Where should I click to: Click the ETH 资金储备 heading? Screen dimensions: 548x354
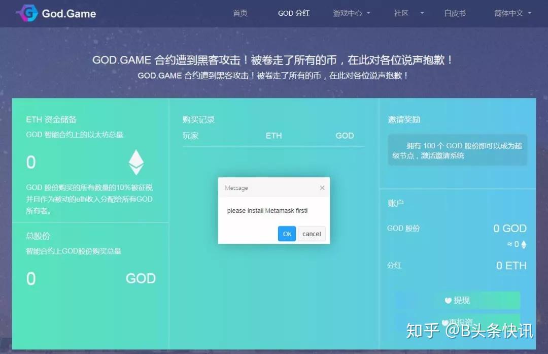[51, 120]
